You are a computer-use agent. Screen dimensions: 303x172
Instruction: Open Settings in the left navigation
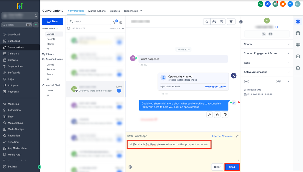click(x=12, y=167)
